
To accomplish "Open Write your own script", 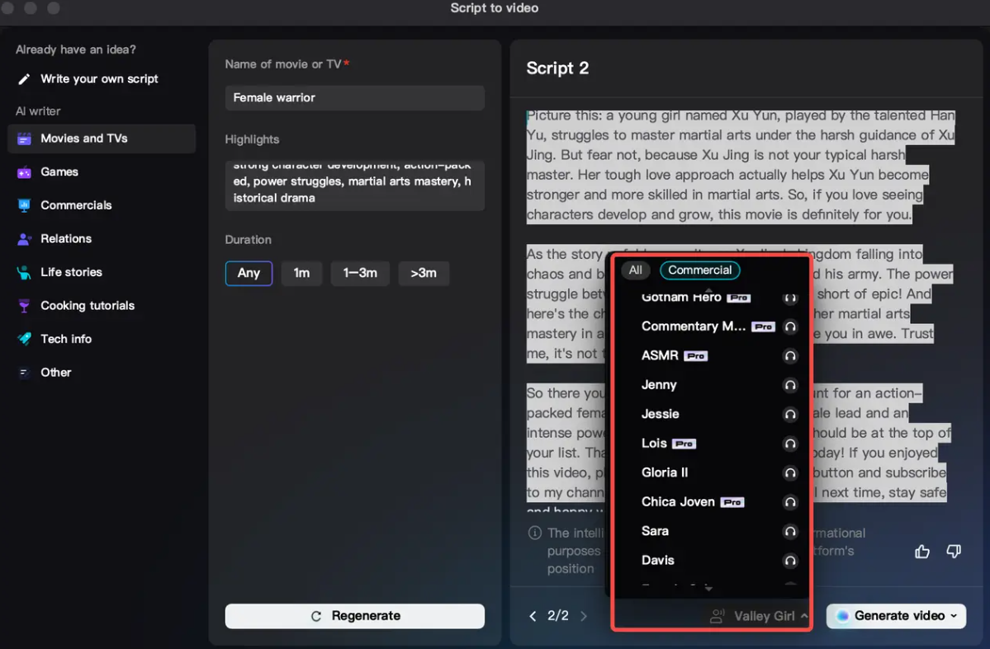I will [x=99, y=78].
